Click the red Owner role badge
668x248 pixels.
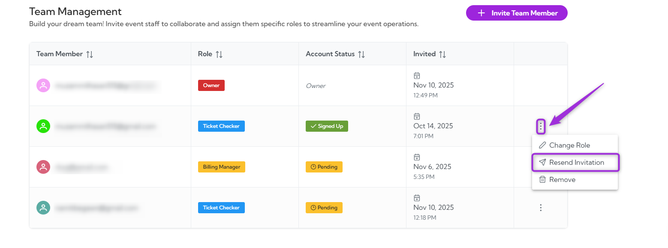(x=211, y=85)
